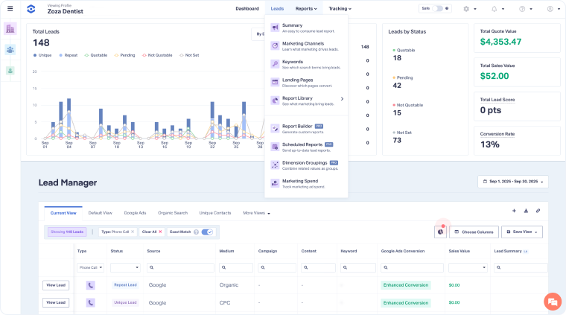Click the download icon in Lead Manager

pos(526,211)
